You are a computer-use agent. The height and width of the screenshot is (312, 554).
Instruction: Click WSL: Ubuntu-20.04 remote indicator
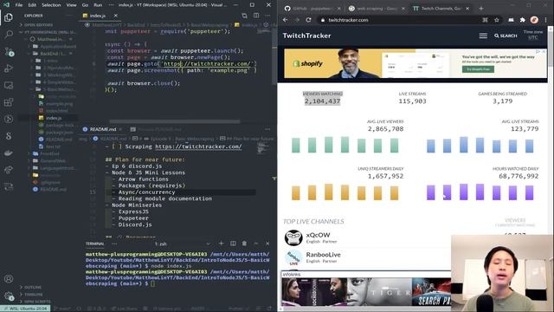click(25, 309)
